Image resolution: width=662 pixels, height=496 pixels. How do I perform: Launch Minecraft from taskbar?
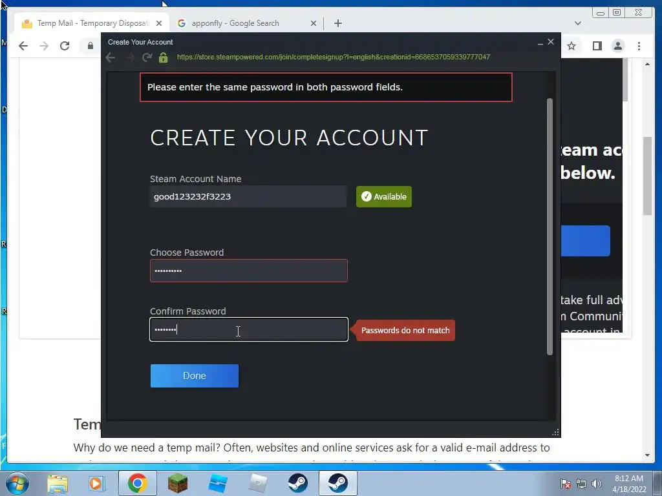(x=178, y=483)
